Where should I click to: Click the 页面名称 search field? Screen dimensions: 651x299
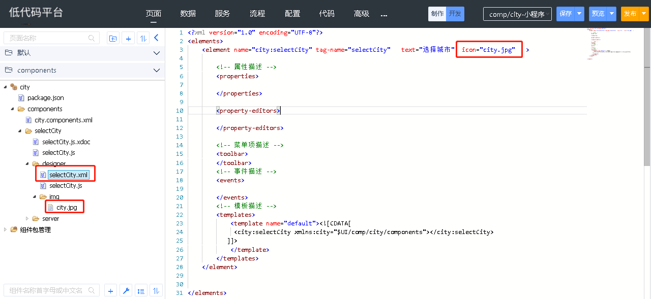point(46,38)
